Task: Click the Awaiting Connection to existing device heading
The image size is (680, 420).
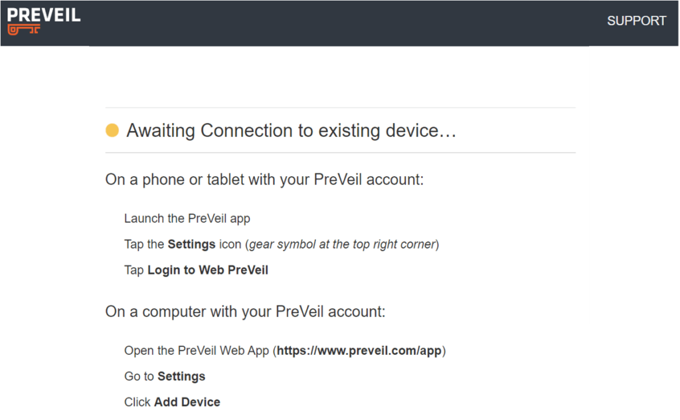Action: point(291,131)
